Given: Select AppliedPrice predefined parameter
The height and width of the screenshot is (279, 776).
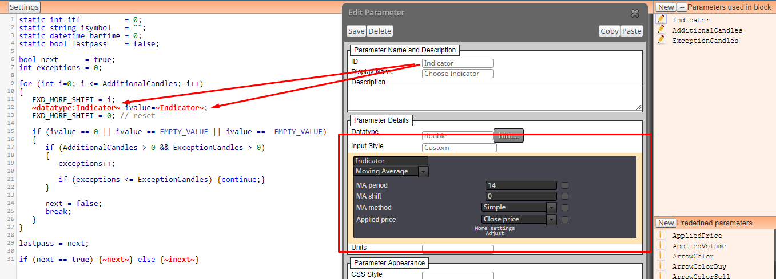Looking at the screenshot, I should pyautogui.click(x=697, y=236).
